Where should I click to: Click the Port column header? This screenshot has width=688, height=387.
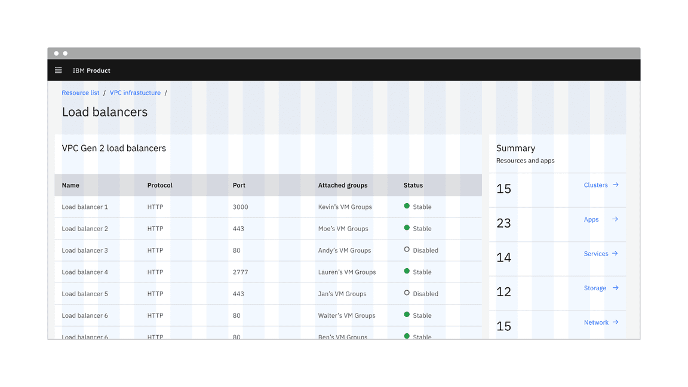(239, 185)
